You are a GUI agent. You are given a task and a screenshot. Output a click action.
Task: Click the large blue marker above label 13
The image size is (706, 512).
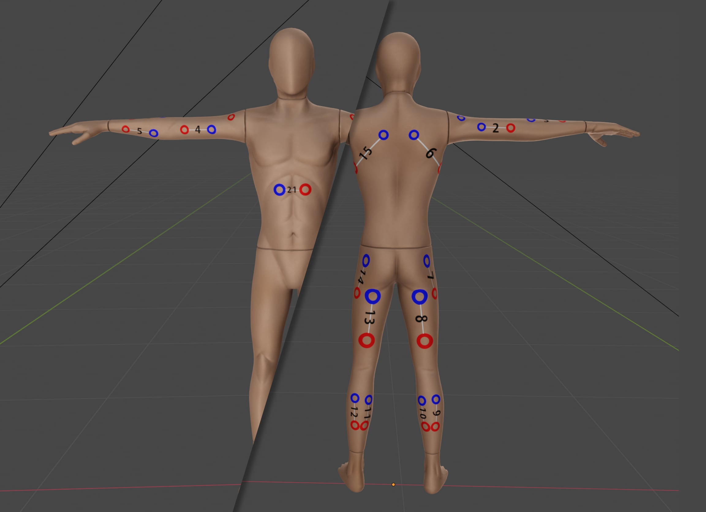[372, 296]
